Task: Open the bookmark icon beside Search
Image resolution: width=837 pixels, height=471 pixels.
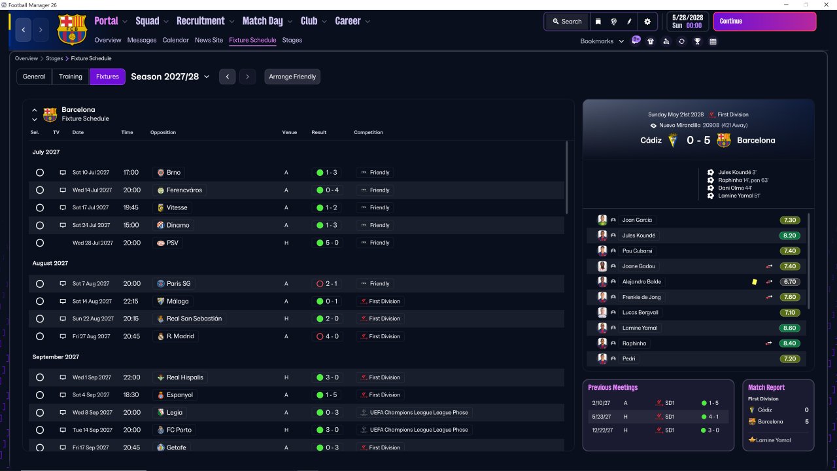Action: [x=598, y=22]
